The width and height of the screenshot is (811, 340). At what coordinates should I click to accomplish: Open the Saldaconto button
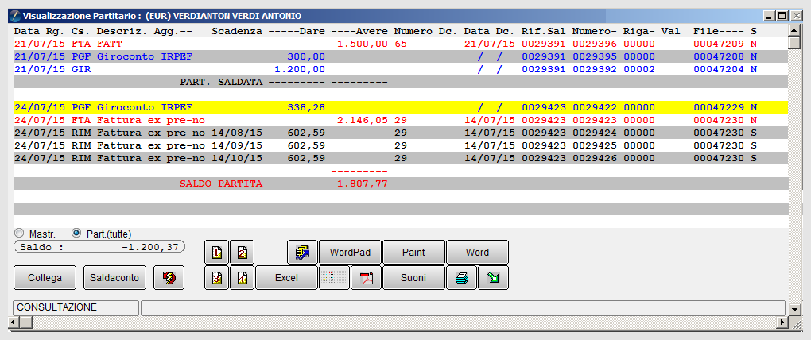114,277
